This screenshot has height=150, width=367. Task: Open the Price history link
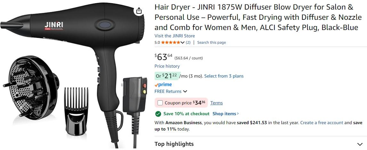click(167, 66)
